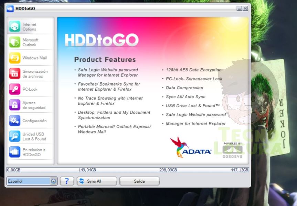This screenshot has height=206, width=297.
Task: Click the 447,13GB capacity label
Action: coord(239,170)
